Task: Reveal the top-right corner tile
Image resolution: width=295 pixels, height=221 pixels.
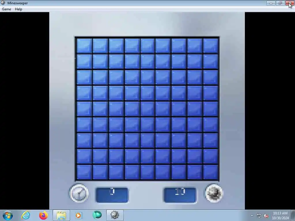Action: point(211,45)
